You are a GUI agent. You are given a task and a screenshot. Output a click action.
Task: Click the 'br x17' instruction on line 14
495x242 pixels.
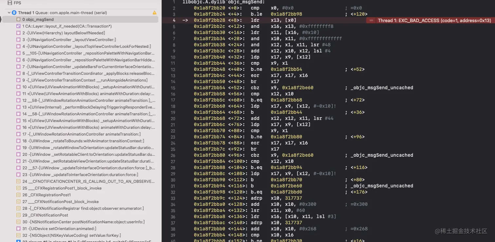click(x=265, y=81)
